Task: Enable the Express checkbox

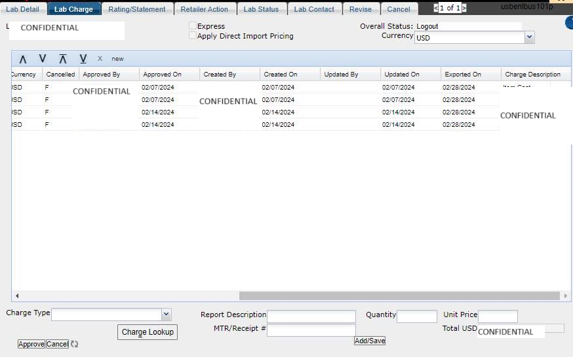Action: coord(193,25)
